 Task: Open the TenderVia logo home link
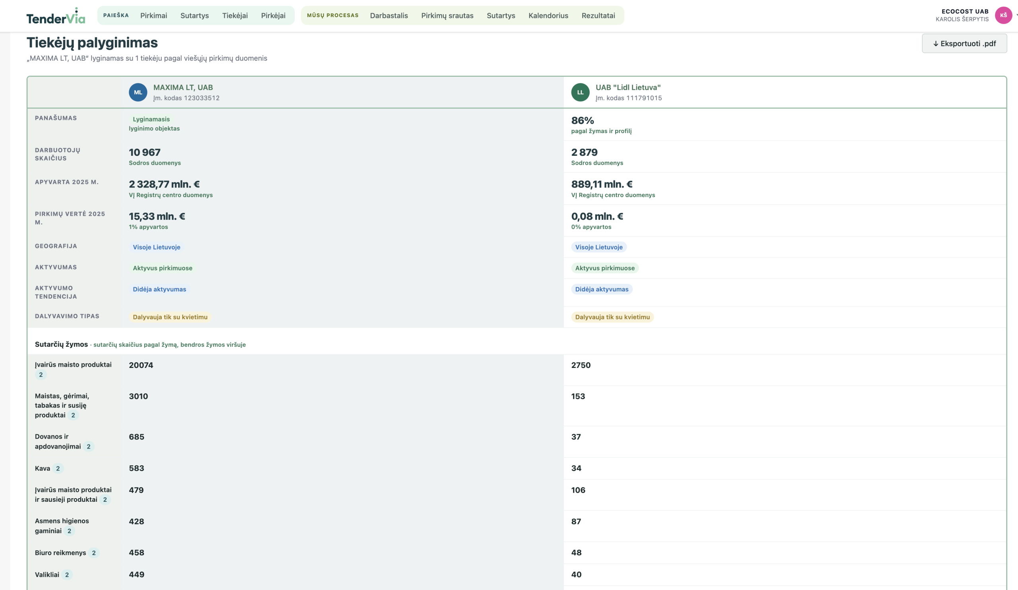pyautogui.click(x=56, y=16)
